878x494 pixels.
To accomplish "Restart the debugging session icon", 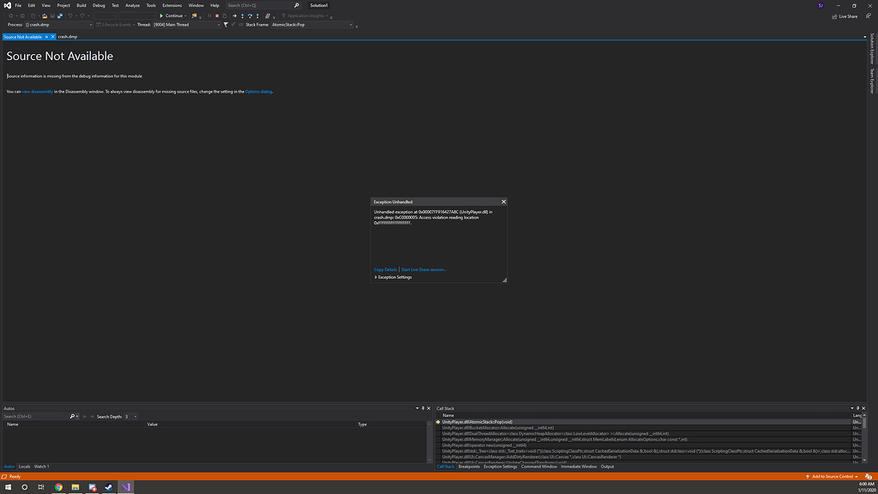I will [224, 15].
